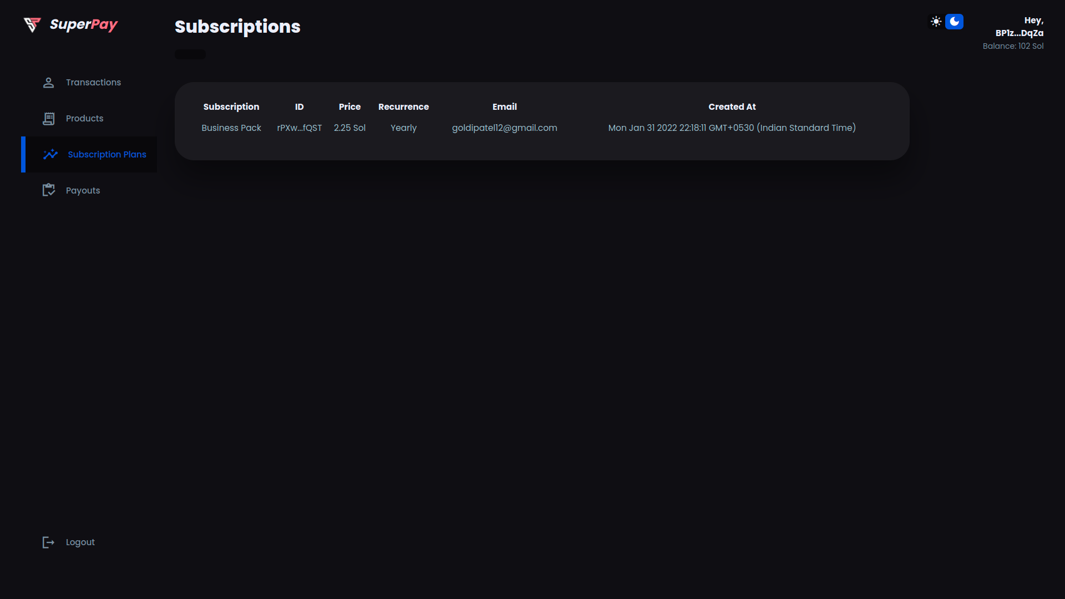Viewport: 1065px width, 599px height.
Task: Click the Transactions person icon
Action: (x=49, y=83)
